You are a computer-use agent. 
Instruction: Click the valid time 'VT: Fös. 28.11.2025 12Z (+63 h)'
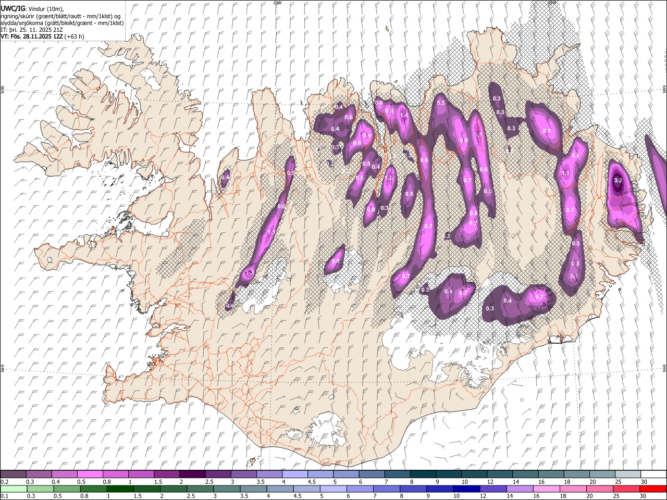tap(42, 36)
